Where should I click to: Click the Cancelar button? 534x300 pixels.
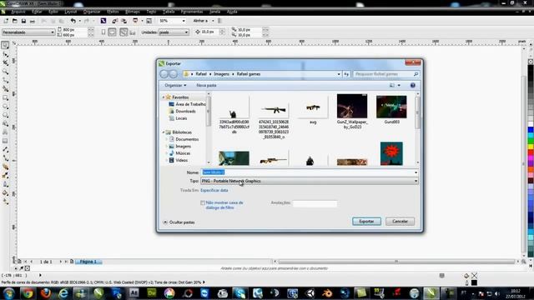(400, 222)
